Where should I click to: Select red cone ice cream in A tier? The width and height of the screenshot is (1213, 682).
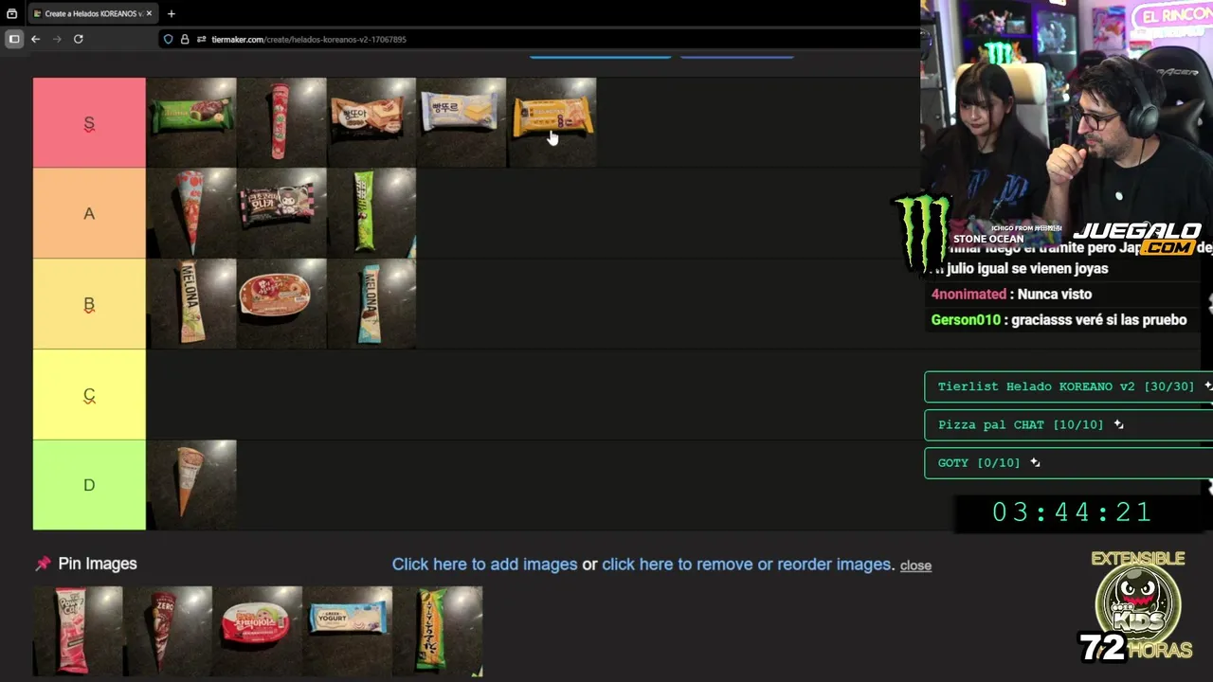191,213
